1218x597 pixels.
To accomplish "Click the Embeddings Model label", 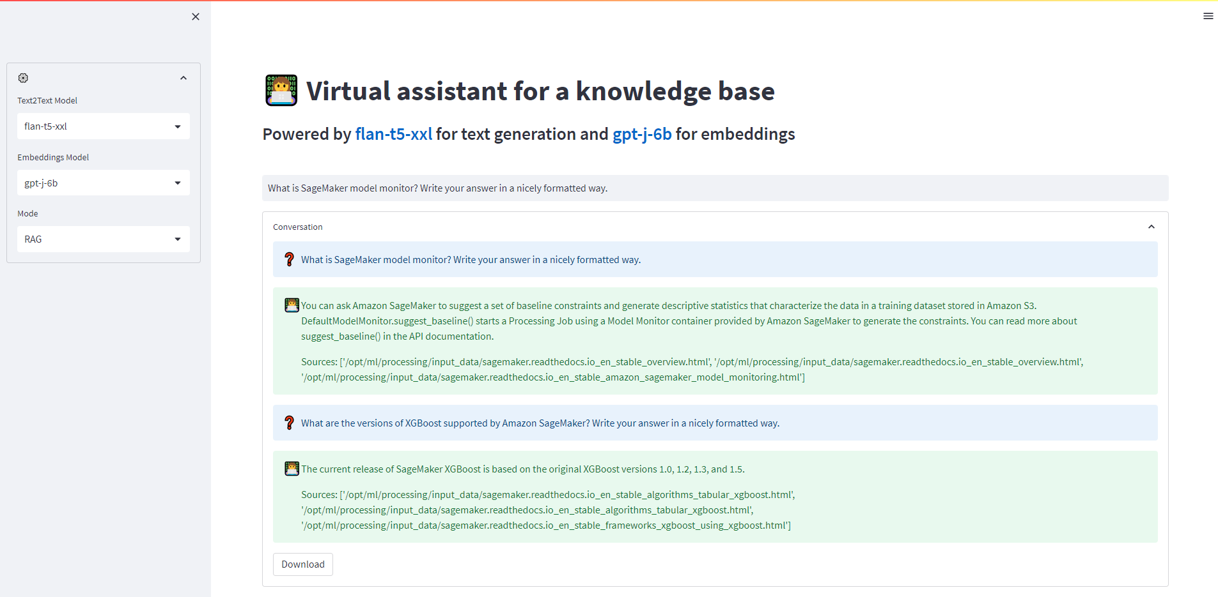I will tap(53, 158).
